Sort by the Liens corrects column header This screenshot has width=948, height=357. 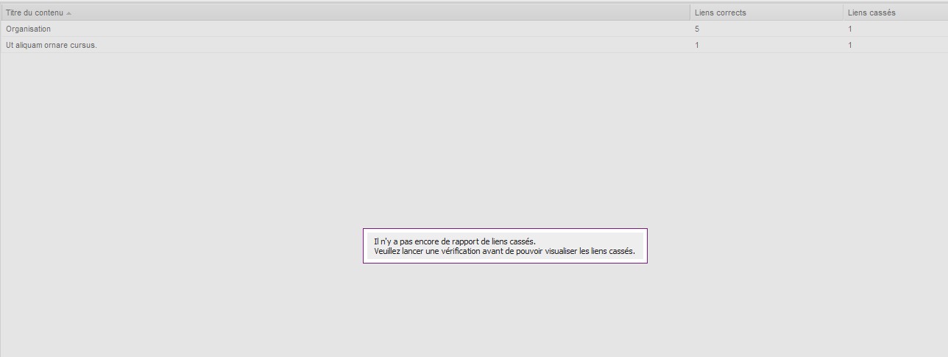[x=766, y=13]
